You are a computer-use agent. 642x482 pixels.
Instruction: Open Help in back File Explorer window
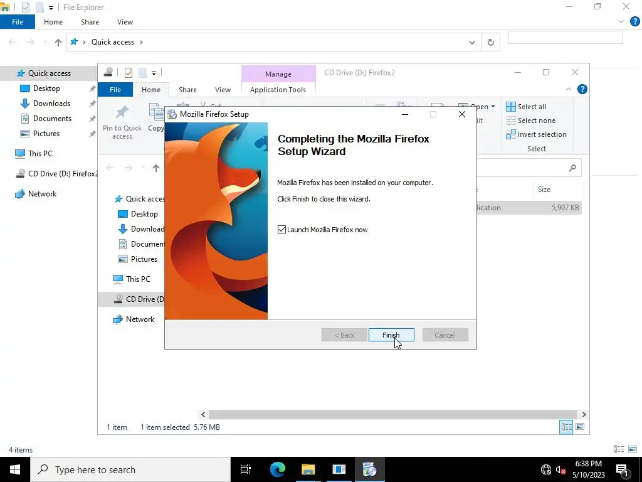pyautogui.click(x=635, y=22)
